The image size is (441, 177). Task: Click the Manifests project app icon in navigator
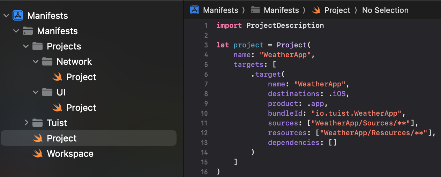[x=18, y=16]
